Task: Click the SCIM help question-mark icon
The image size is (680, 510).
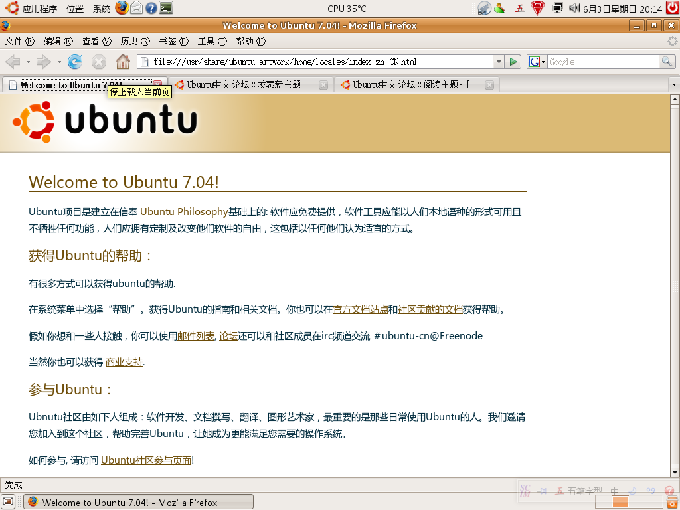Action: click(669, 491)
